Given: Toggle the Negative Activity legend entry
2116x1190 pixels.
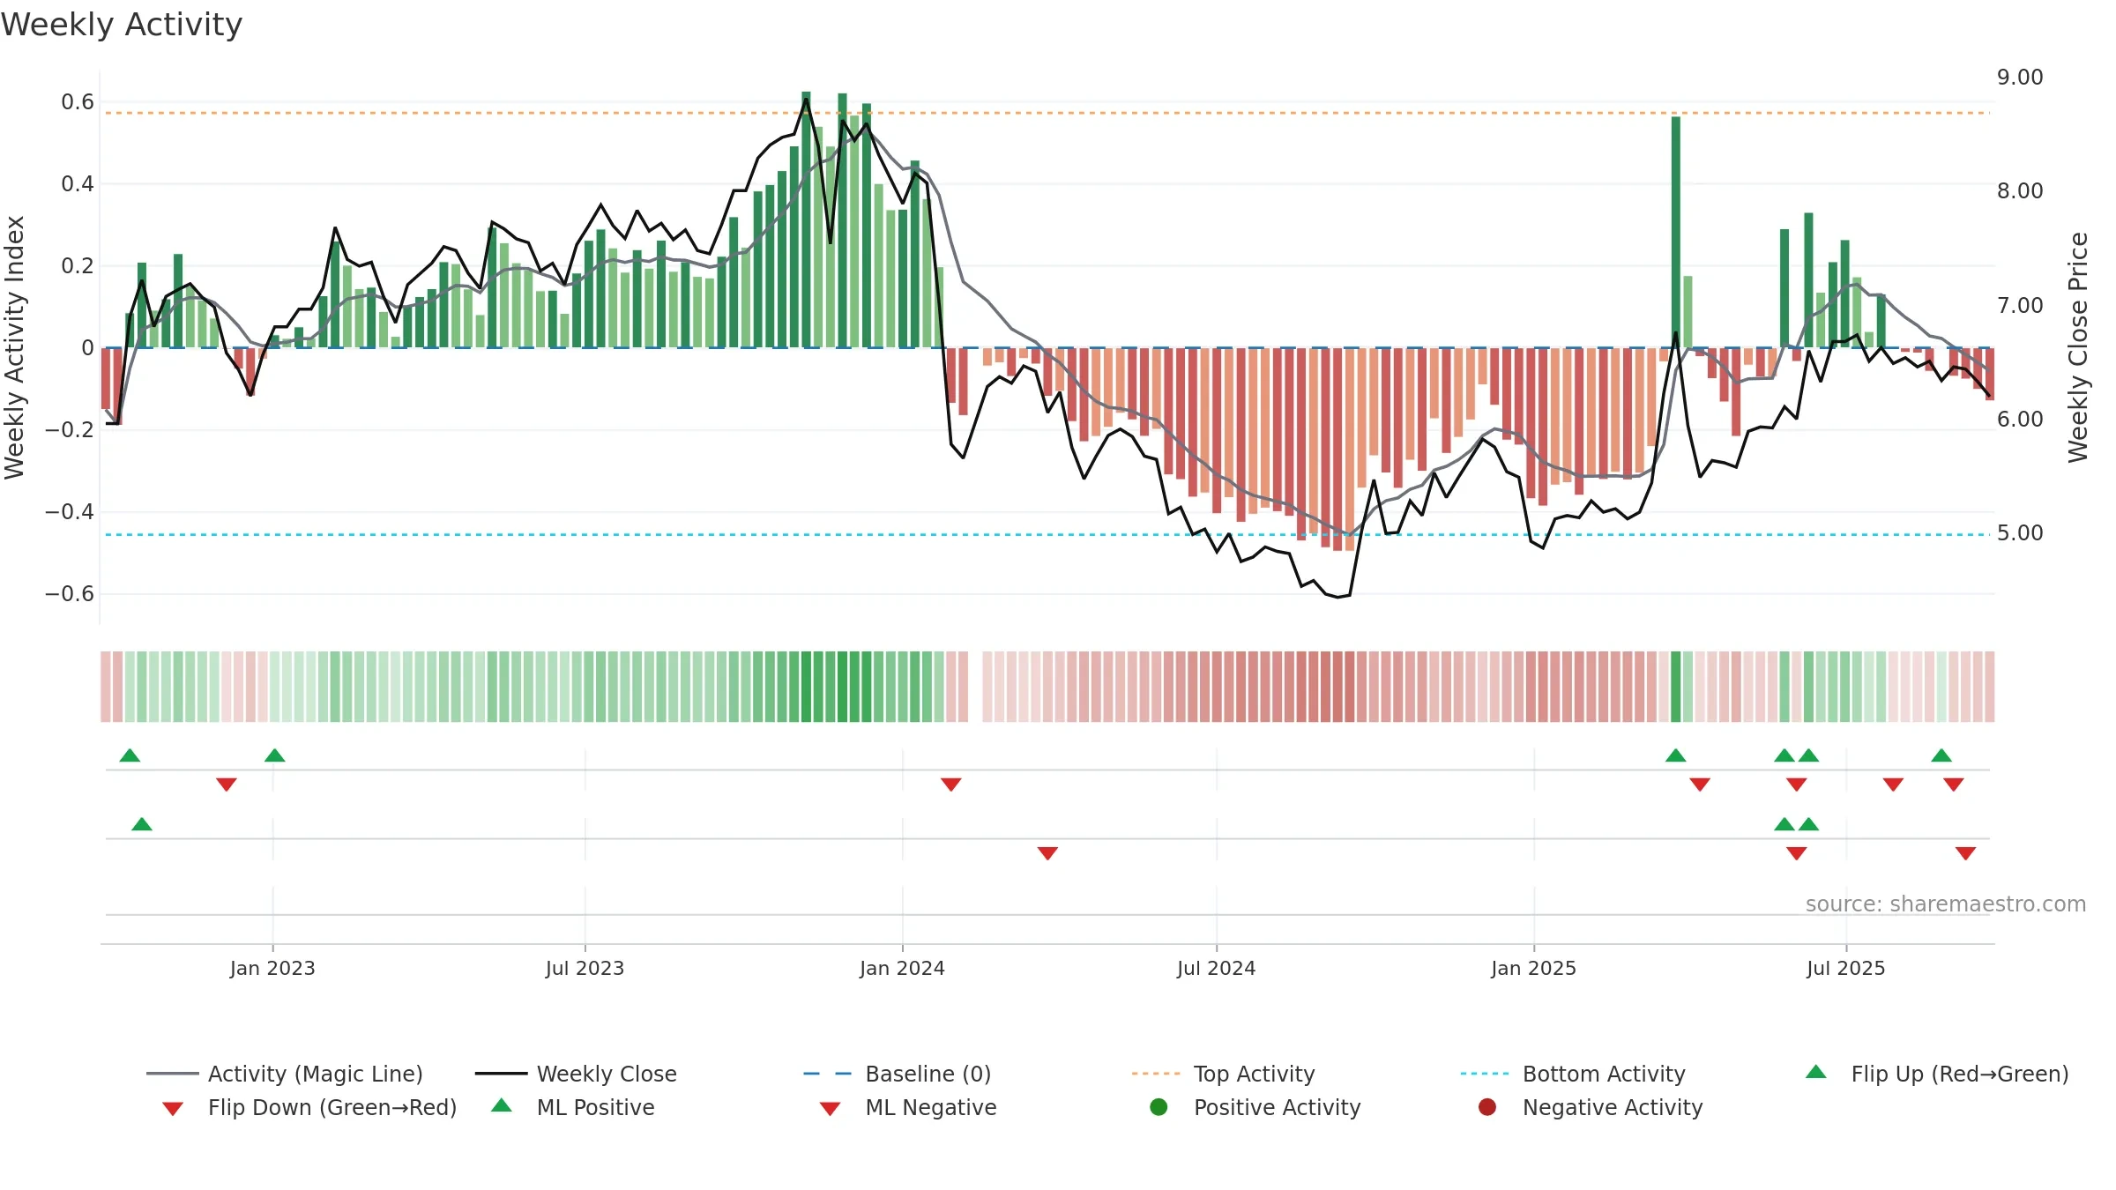Looking at the screenshot, I should [x=1591, y=1107].
